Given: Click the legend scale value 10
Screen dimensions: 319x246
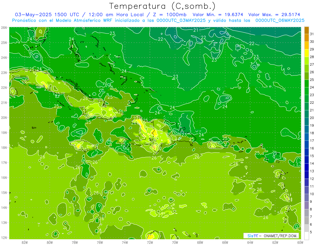Looking at the screenshot, I should [312, 194].
